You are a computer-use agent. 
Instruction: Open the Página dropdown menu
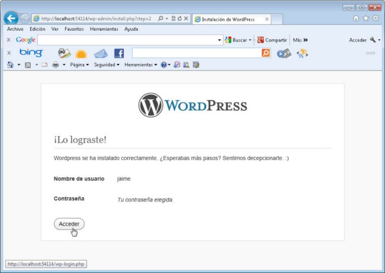pos(79,65)
